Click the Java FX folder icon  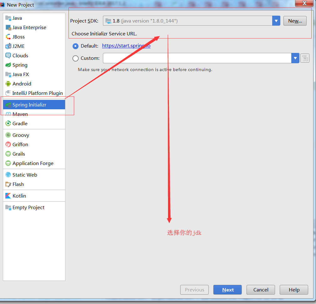pyautogui.click(x=8, y=75)
